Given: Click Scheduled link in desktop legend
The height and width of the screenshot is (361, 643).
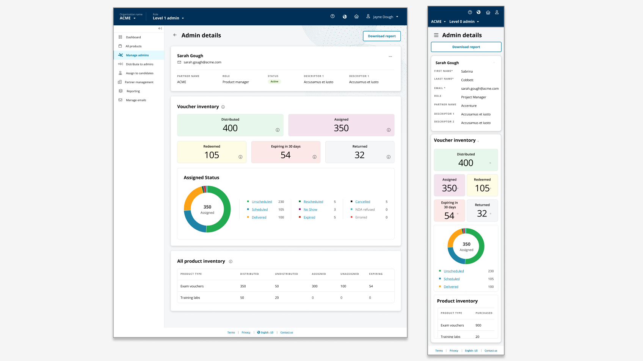Looking at the screenshot, I should (260, 210).
